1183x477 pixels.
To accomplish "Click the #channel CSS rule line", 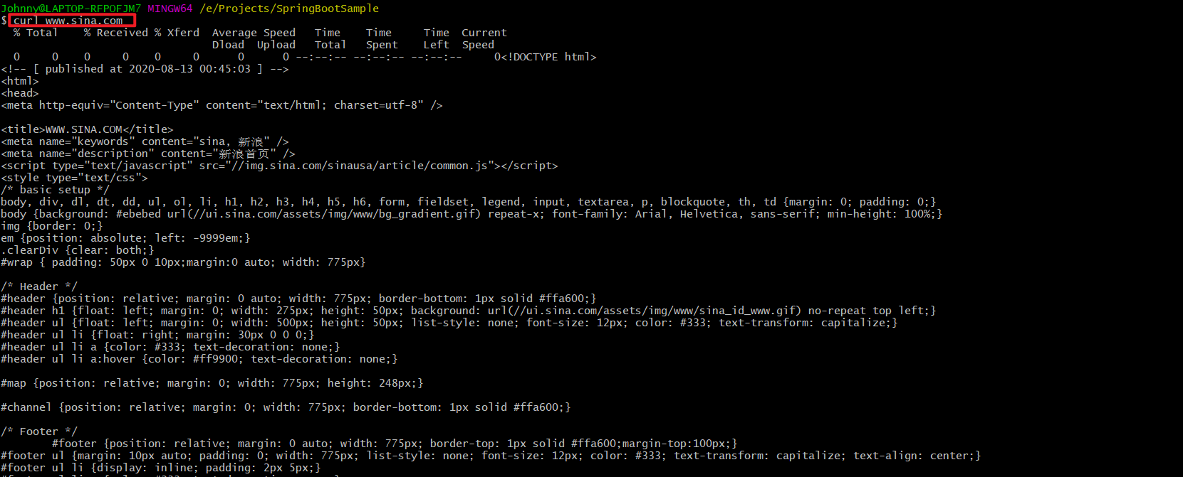I will coord(286,407).
